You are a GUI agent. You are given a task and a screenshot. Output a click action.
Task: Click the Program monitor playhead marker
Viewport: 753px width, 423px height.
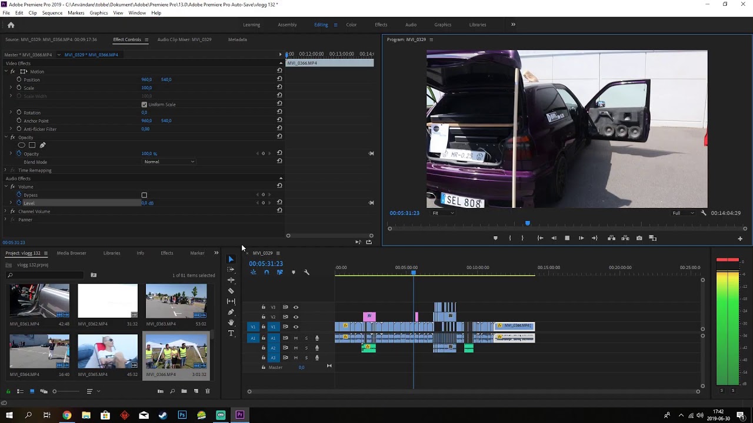528,223
